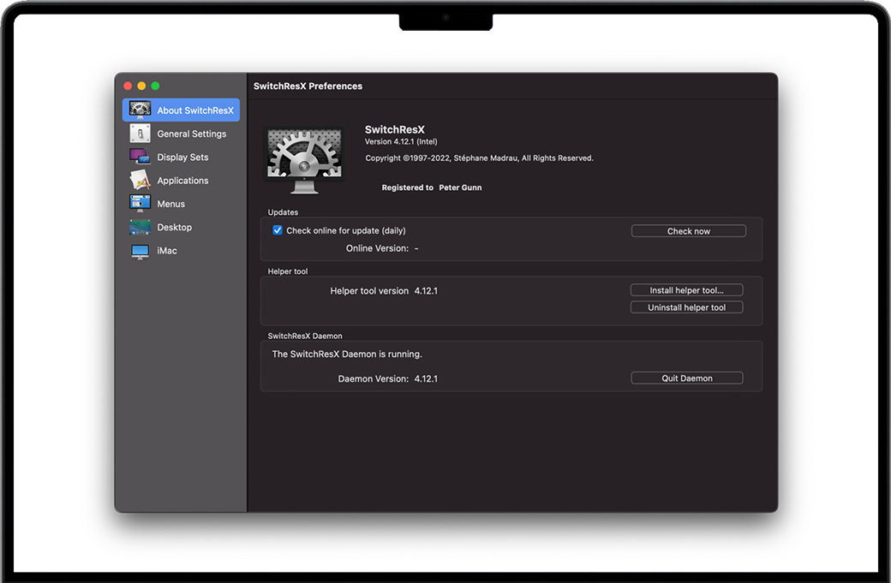Screen dimensions: 891x583
Task: Click the iMac display icon
Action: pyautogui.click(x=140, y=251)
